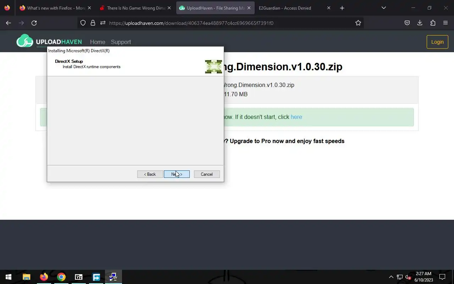Open Firefox from the taskbar
Viewport: 454px width, 284px height.
[x=44, y=277]
